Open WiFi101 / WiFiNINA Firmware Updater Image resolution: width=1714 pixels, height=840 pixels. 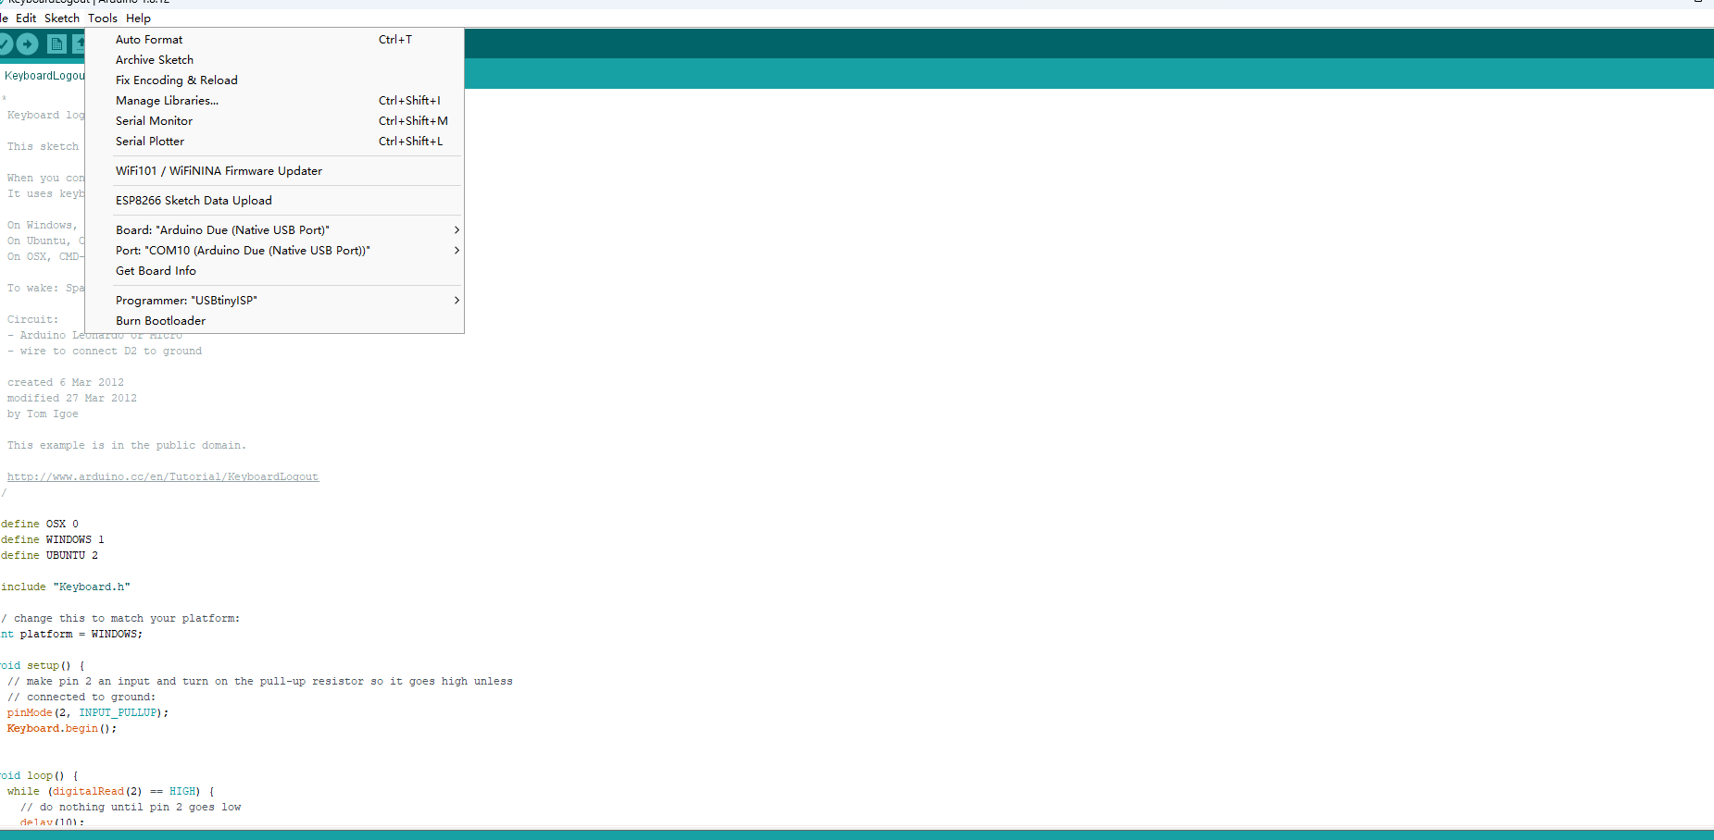click(274, 171)
